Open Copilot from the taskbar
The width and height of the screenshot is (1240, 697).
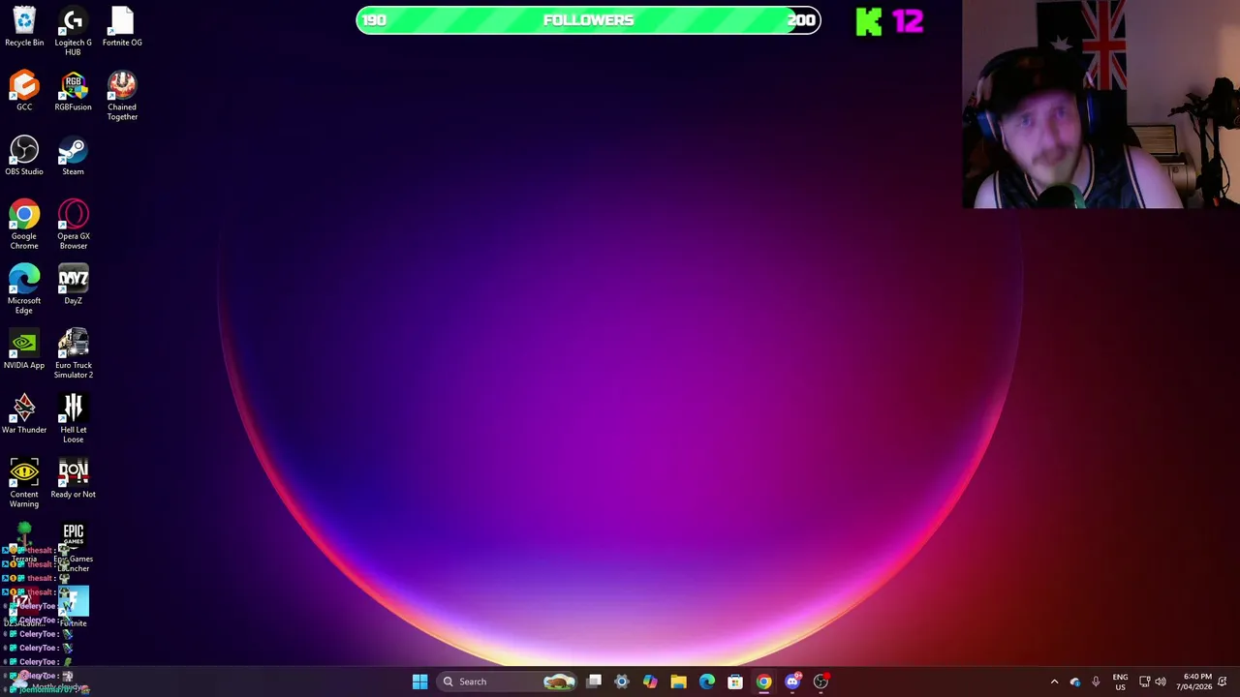point(650,682)
